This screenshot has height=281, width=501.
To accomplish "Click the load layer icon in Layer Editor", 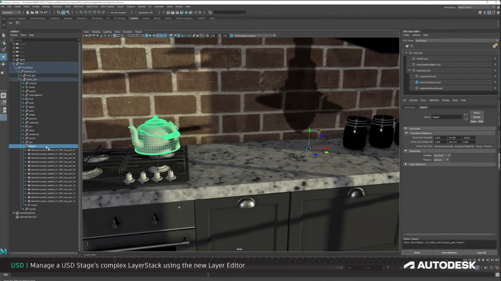I will coord(412,46).
